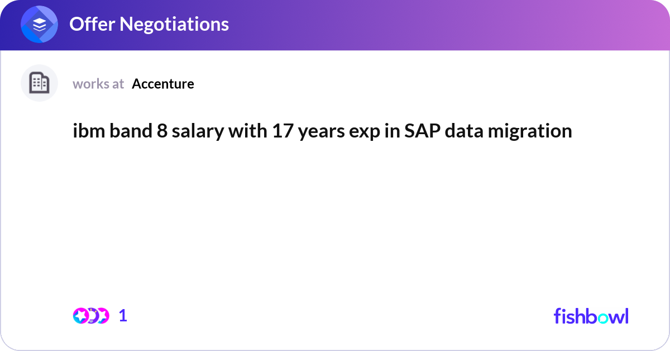Open the Offer Negotiations bowl header

pos(149,24)
